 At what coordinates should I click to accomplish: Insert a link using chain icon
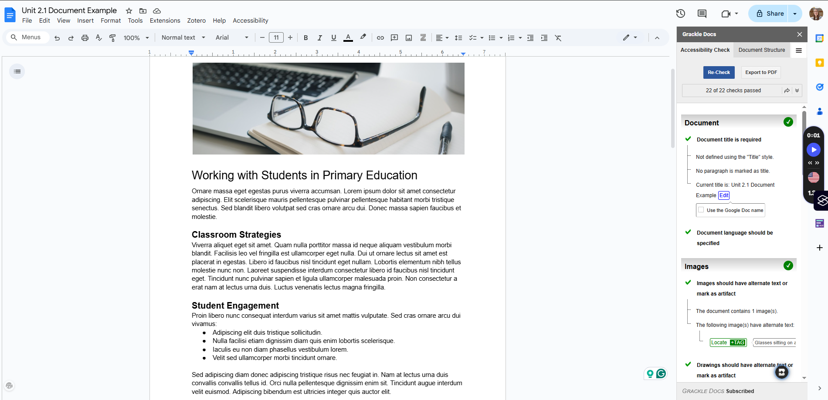click(380, 38)
